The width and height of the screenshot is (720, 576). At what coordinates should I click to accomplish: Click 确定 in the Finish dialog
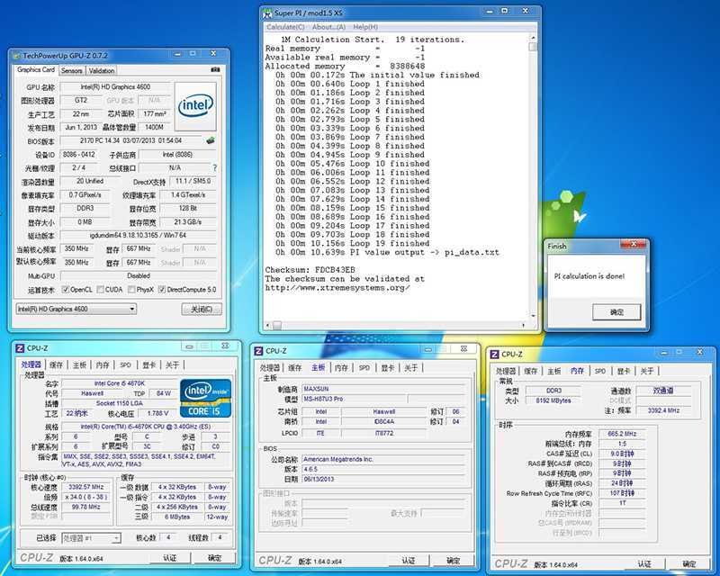pyautogui.click(x=616, y=312)
